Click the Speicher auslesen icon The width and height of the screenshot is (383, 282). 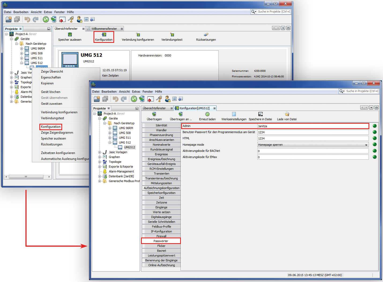point(70,35)
